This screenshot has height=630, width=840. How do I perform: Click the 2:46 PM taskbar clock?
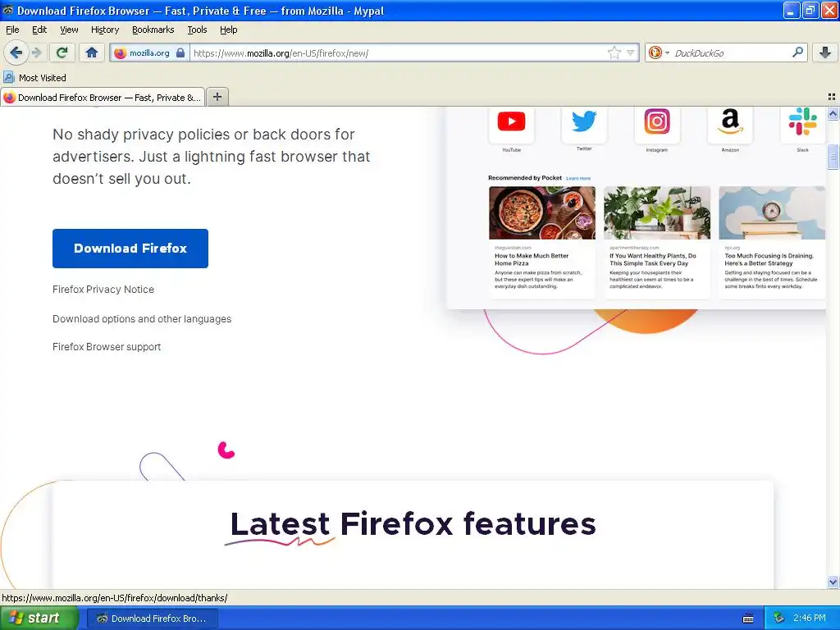click(810, 619)
